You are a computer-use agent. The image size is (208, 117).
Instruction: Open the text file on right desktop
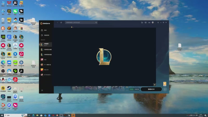click(180, 47)
